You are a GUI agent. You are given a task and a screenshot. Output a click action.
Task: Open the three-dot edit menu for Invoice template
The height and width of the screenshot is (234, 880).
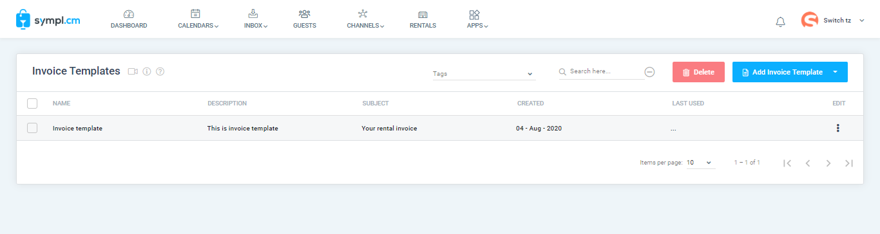pyautogui.click(x=838, y=128)
